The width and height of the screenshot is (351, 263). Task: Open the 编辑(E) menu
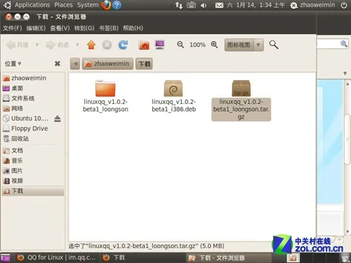36,28
